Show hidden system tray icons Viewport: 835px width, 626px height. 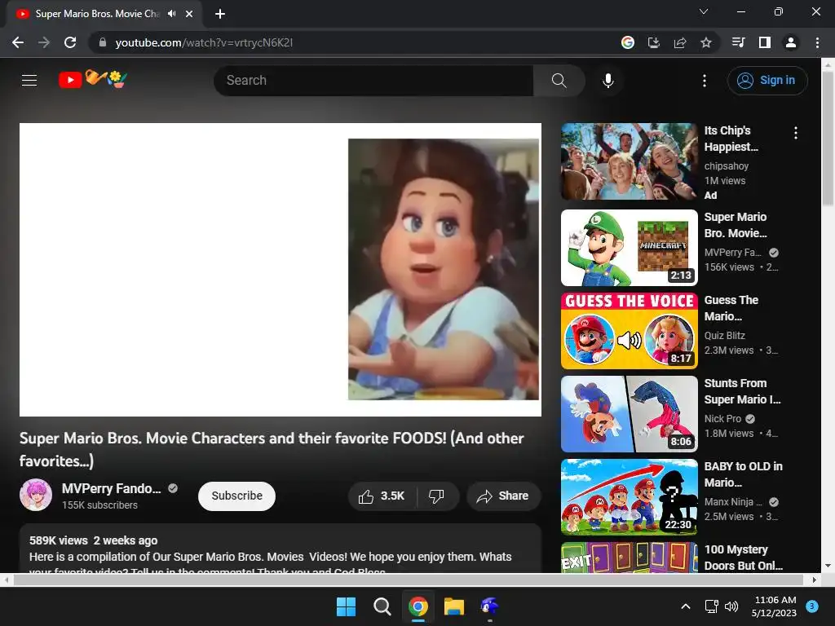click(x=686, y=606)
